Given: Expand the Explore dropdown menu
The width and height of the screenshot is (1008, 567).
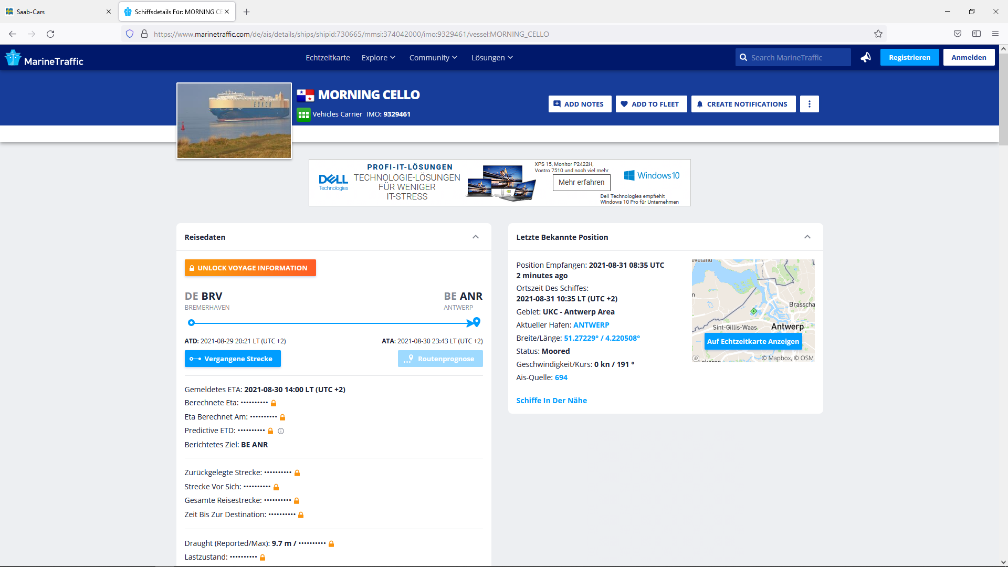Looking at the screenshot, I should click(379, 58).
